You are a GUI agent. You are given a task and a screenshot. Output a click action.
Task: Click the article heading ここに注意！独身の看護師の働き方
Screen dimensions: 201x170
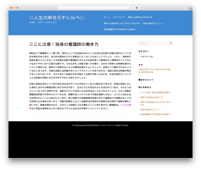[64, 44]
